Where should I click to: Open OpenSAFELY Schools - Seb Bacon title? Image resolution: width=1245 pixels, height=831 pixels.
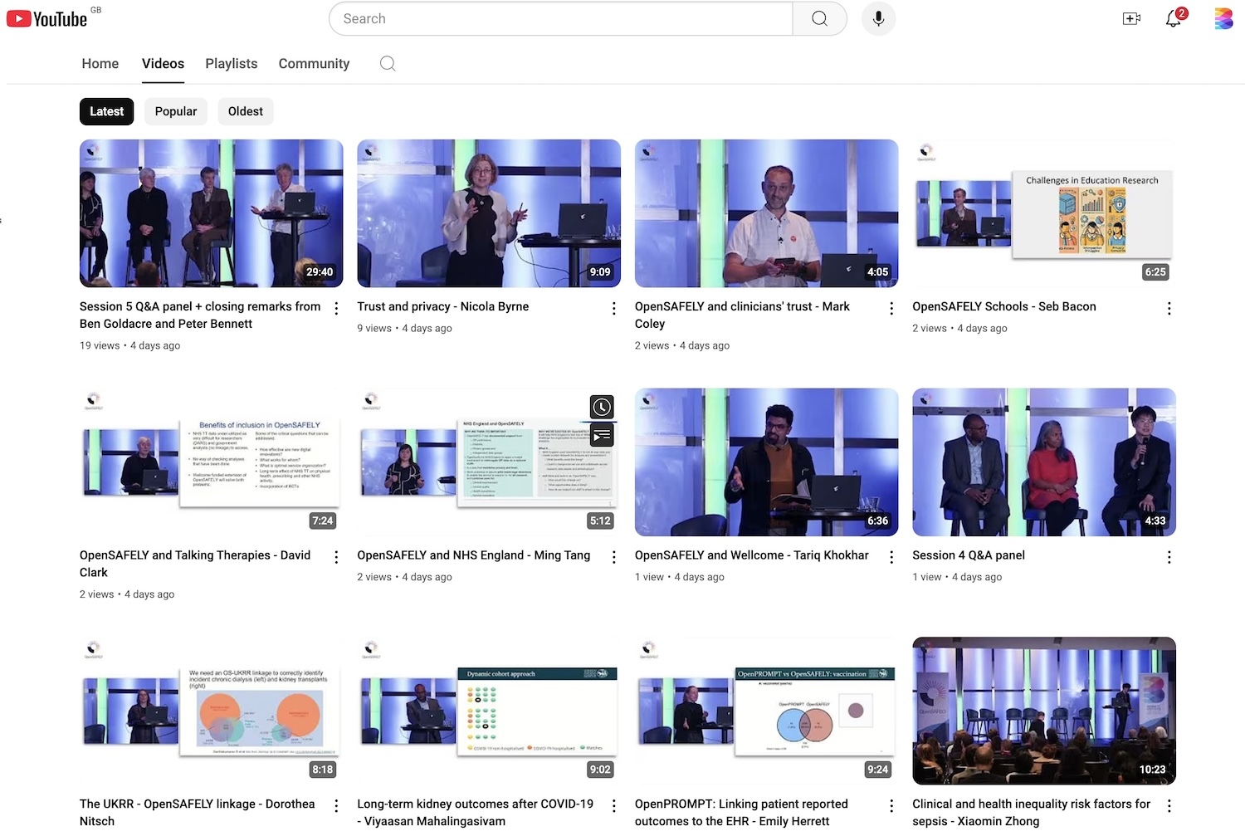click(x=1004, y=306)
